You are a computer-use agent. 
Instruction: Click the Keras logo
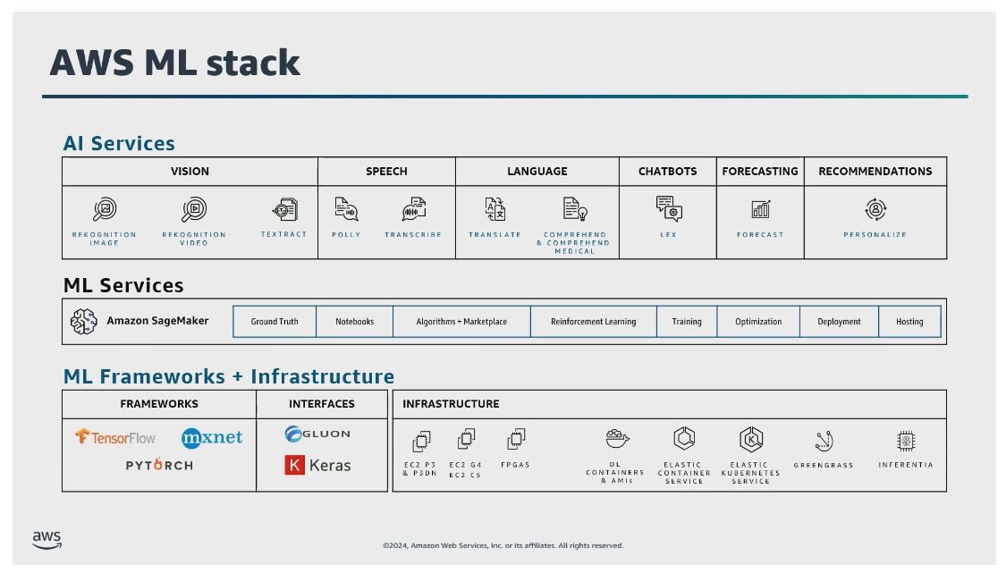coord(317,465)
